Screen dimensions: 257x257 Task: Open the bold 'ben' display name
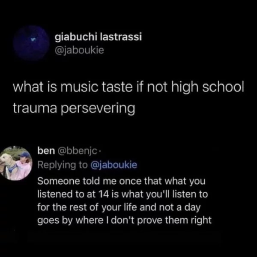pyautogui.click(x=46, y=151)
